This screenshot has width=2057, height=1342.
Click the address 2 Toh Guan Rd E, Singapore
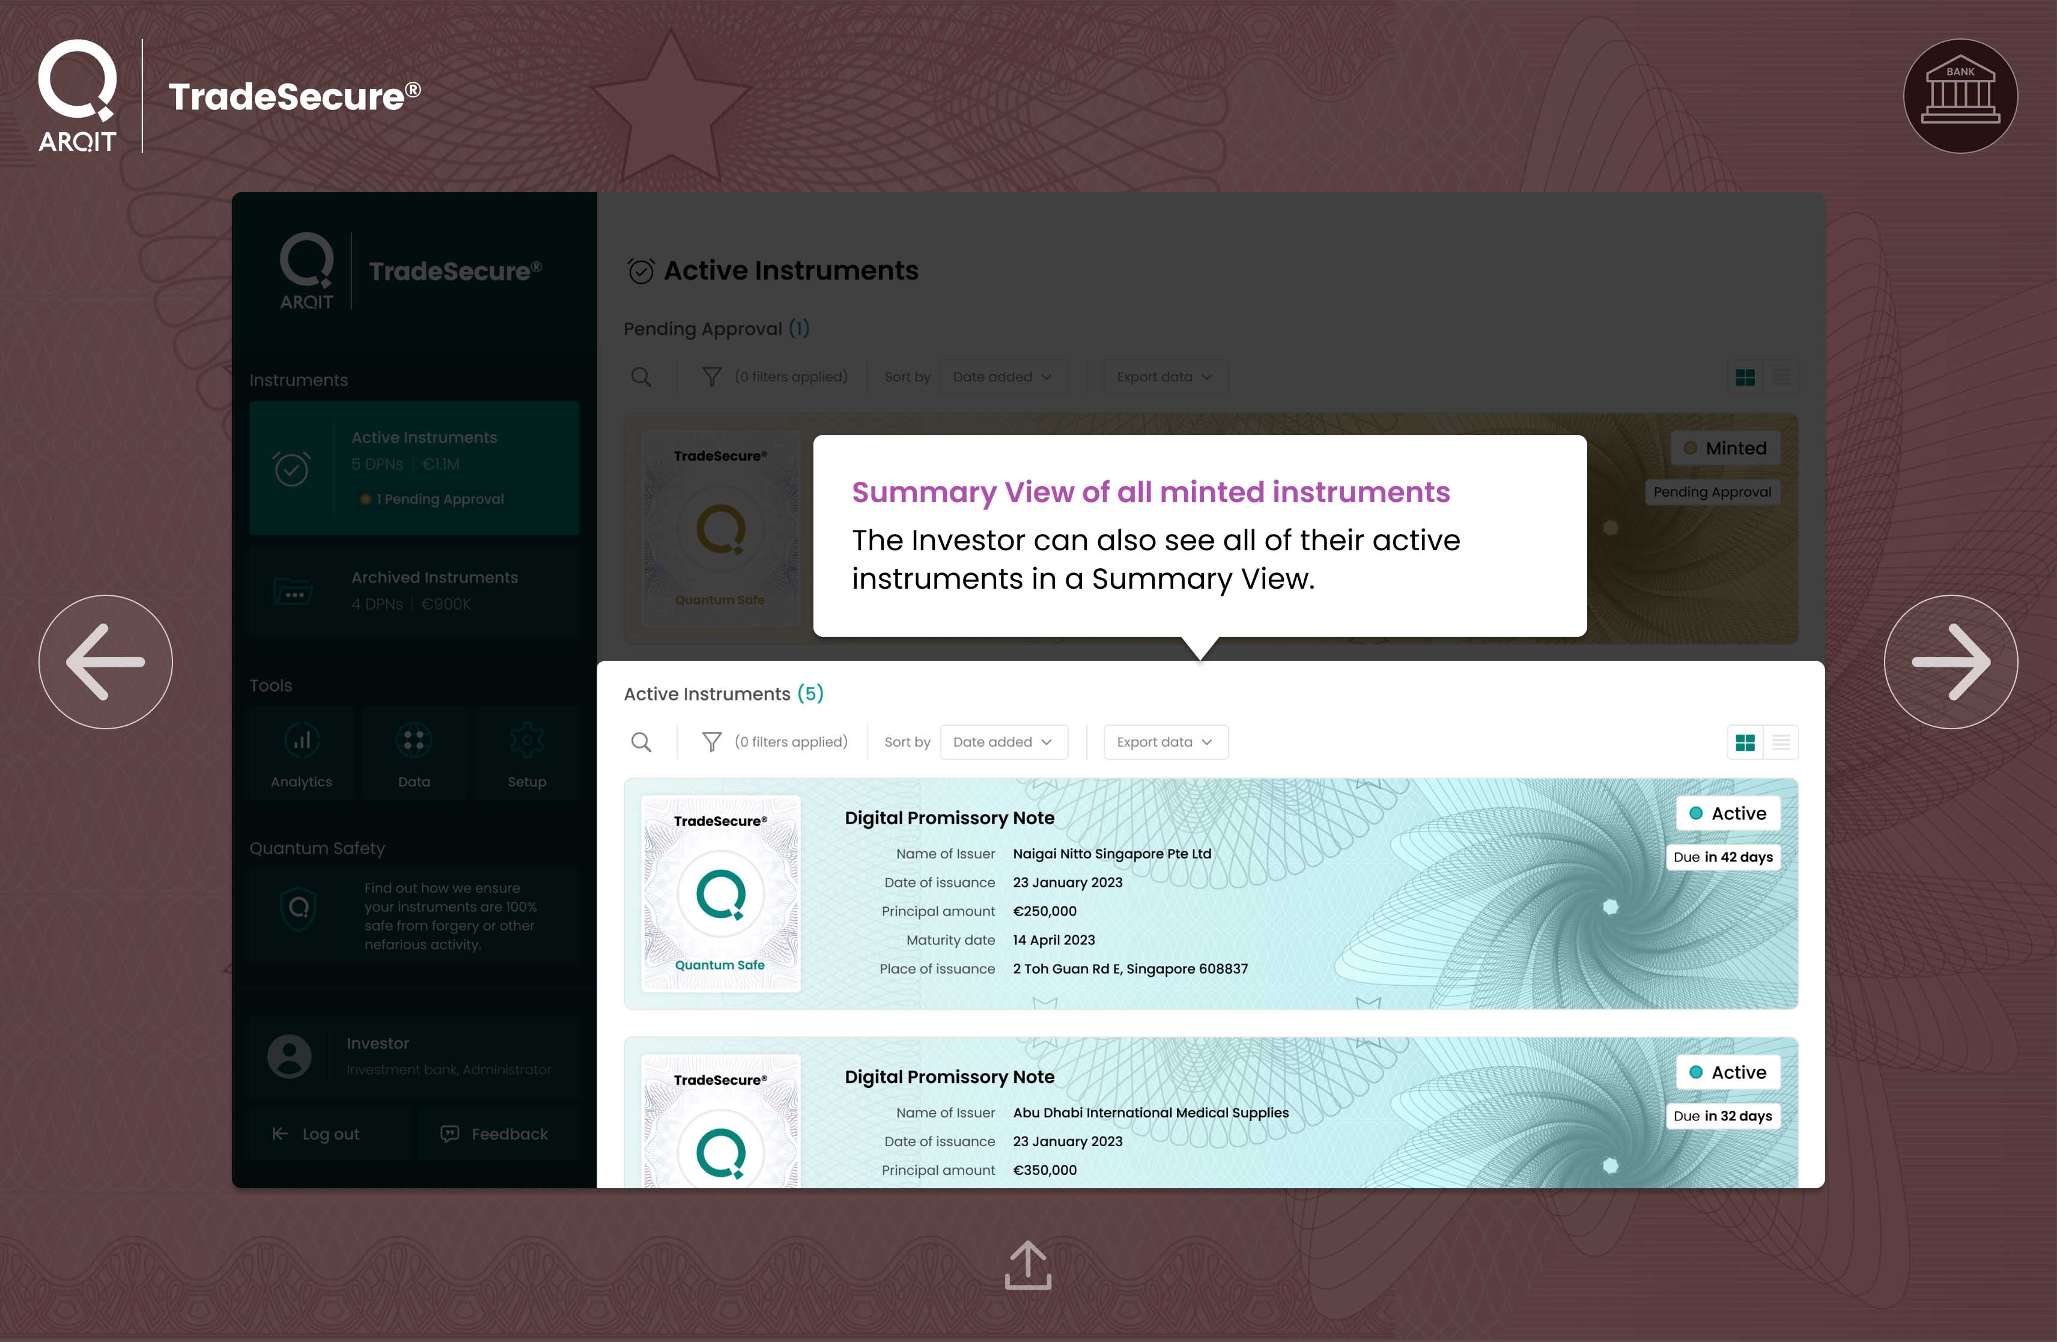pyautogui.click(x=1131, y=969)
